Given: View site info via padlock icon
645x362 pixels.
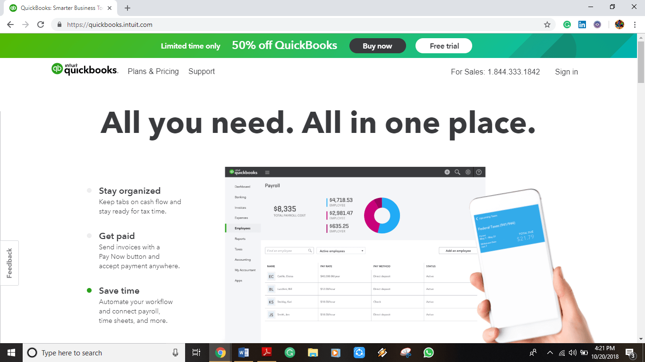Looking at the screenshot, I should (x=59, y=25).
